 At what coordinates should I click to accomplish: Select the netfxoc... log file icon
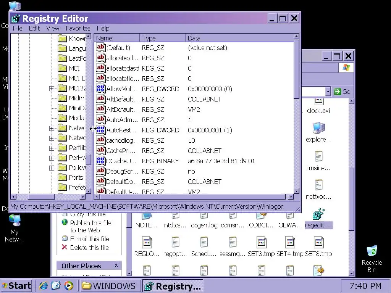coord(318,185)
